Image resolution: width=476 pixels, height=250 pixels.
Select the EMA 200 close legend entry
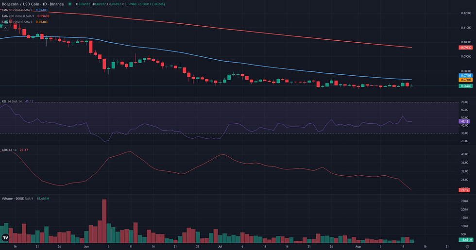(x=25, y=16)
